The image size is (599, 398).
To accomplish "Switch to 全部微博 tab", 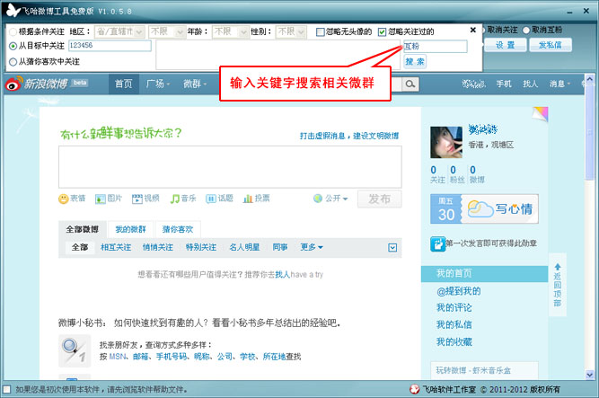I will click(x=82, y=229).
